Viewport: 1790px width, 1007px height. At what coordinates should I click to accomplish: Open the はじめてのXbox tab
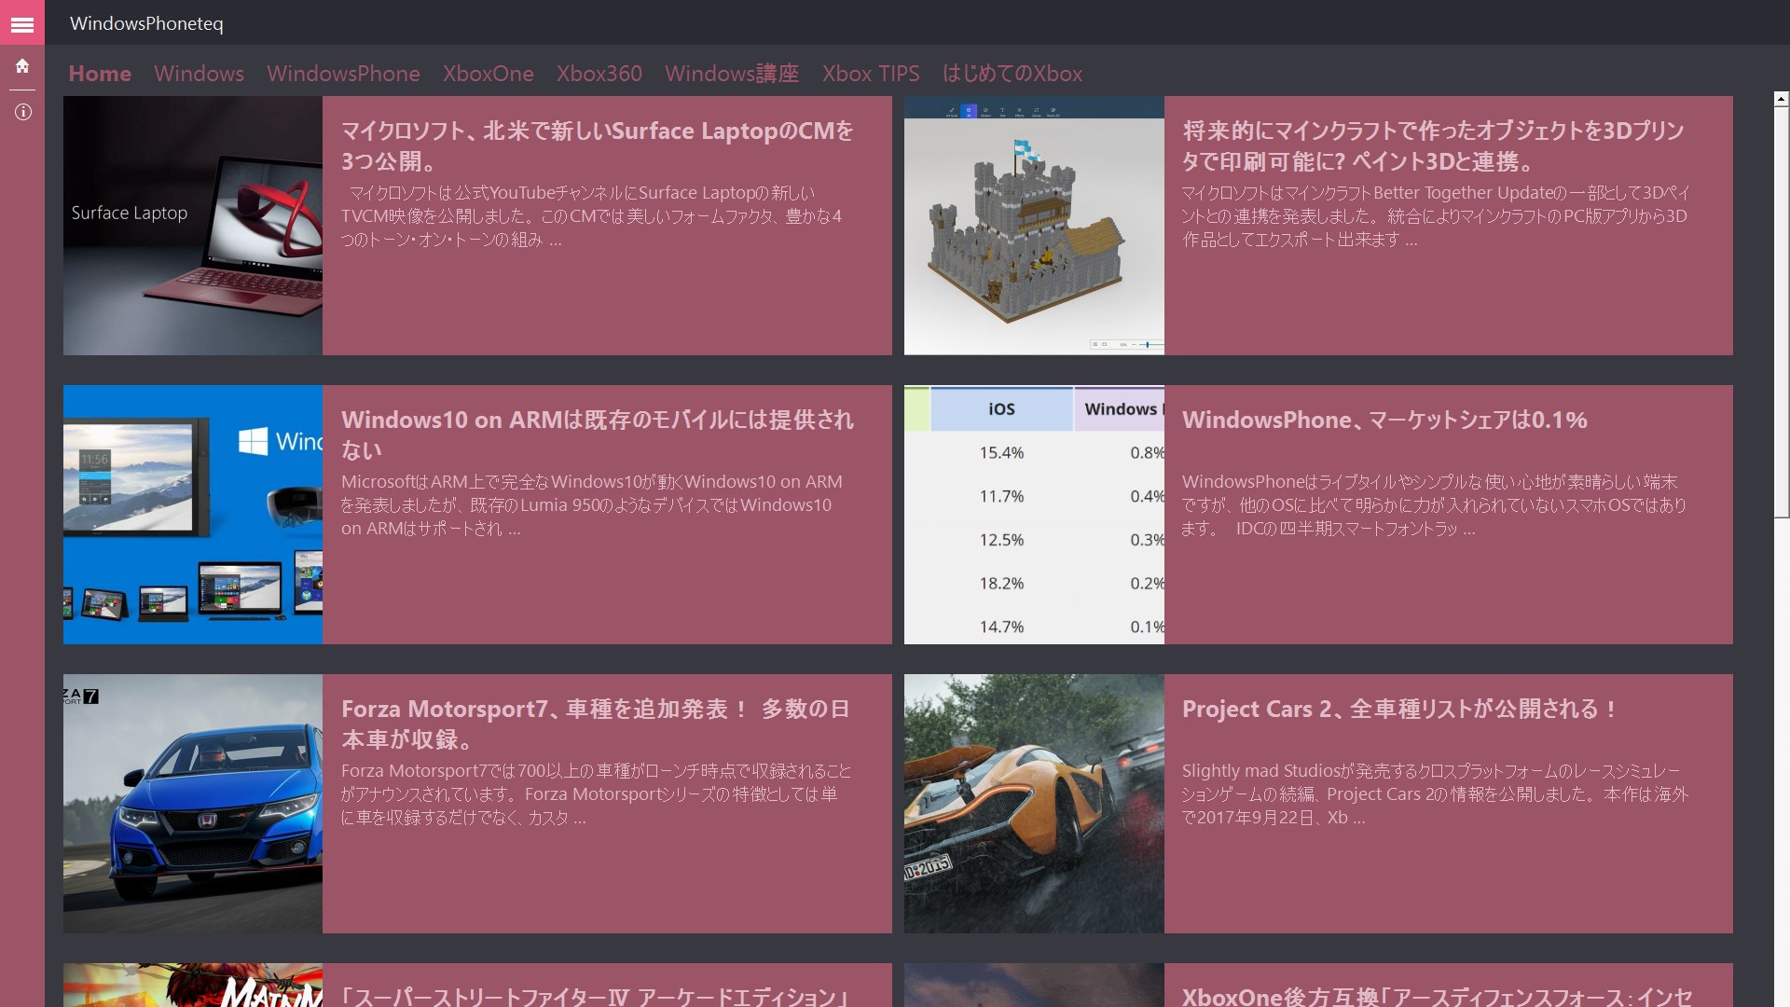[1012, 74]
